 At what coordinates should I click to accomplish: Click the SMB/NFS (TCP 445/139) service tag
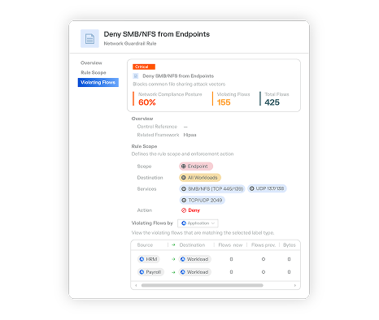(212, 188)
